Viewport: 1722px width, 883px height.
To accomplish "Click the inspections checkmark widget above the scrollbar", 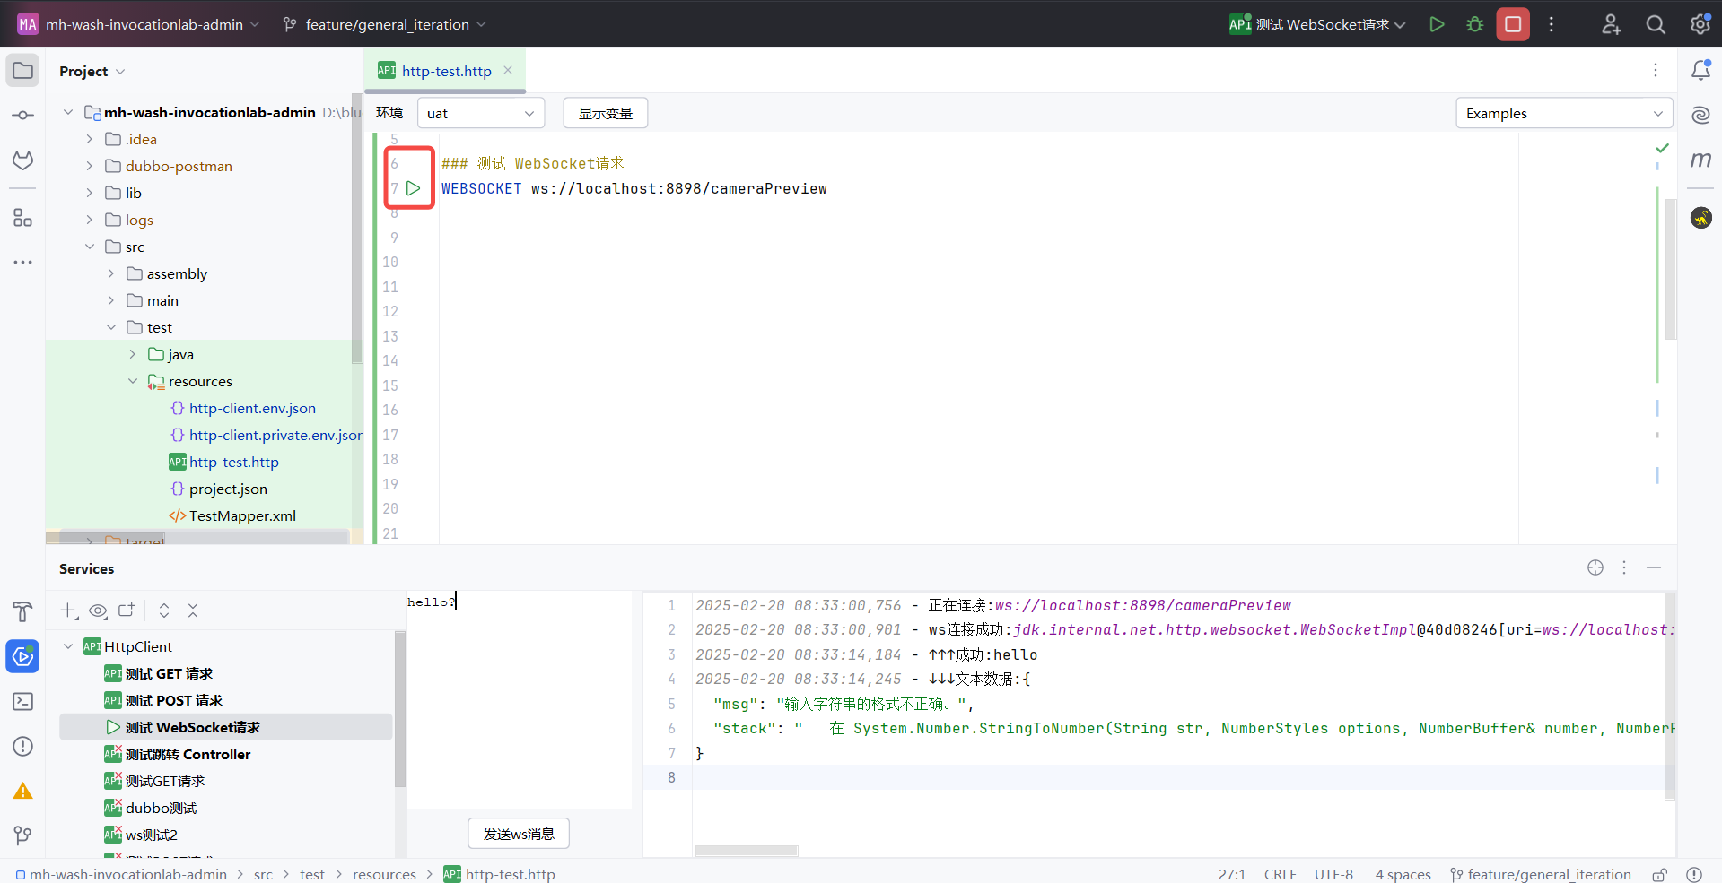I will pyautogui.click(x=1663, y=148).
